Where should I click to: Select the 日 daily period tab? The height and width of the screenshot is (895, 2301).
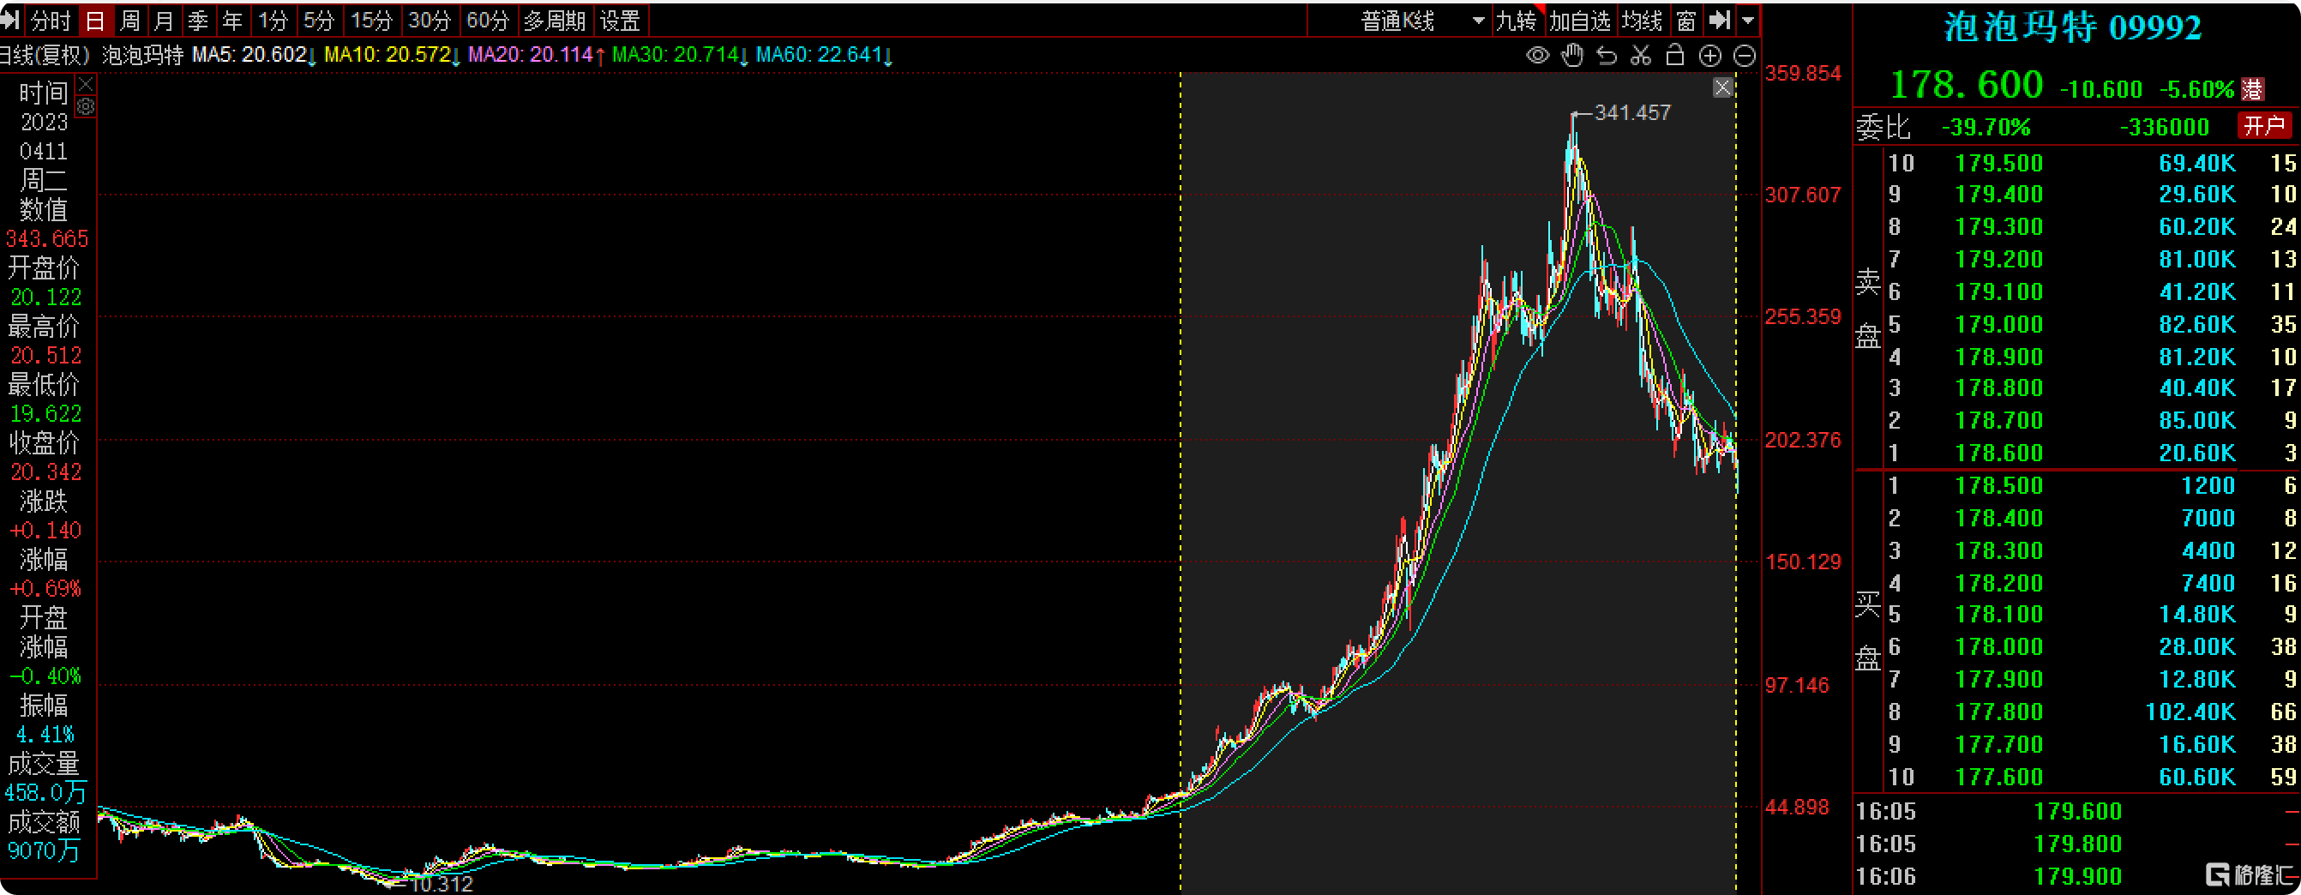94,21
